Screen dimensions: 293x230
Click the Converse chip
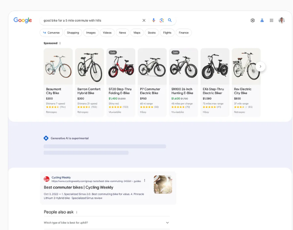click(51, 33)
